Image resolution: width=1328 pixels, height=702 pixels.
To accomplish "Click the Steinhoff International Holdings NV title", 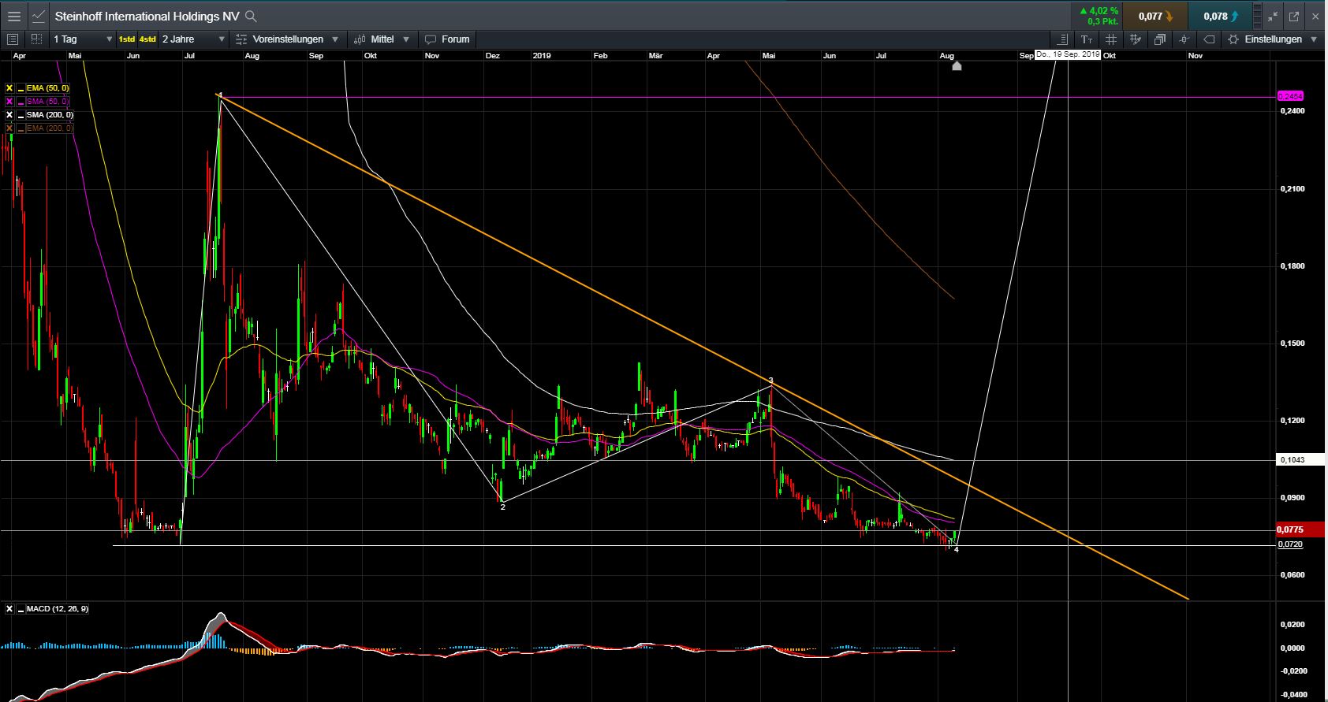I will point(147,16).
